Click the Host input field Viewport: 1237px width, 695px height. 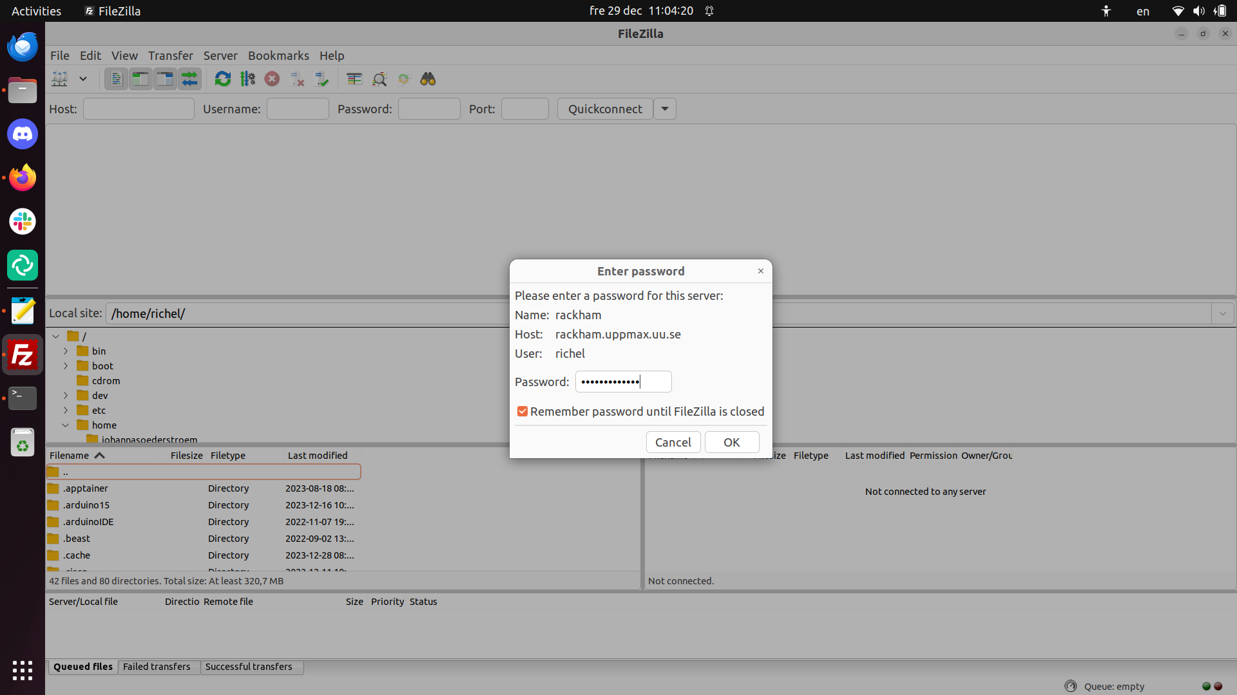tap(139, 109)
